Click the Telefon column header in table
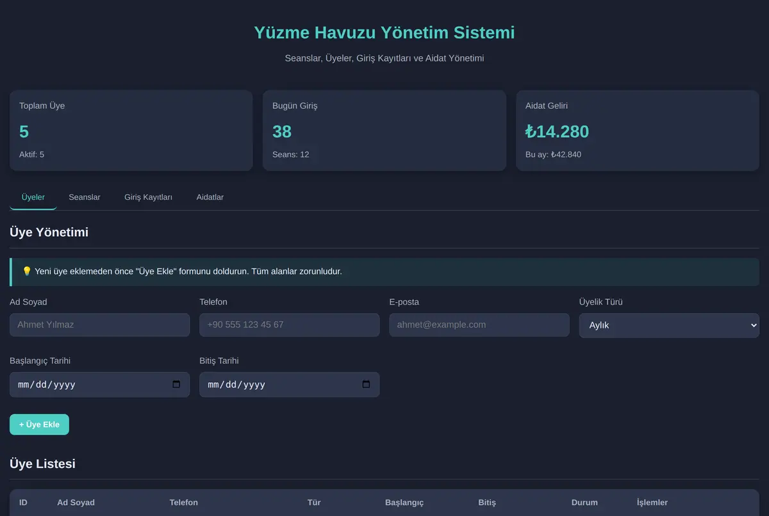 (x=183, y=503)
